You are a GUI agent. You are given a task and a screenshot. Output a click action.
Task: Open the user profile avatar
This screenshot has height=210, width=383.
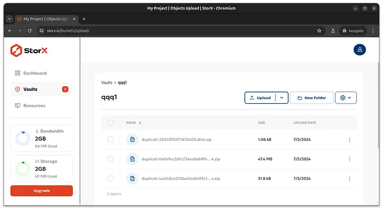point(360,49)
